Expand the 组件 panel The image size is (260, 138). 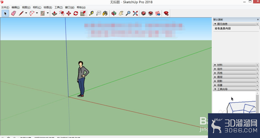(215, 69)
